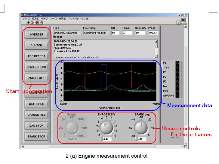Viewport: 219px width, 164px height.
Task: Toggle the SPARK CHECK button
Action: [36, 67]
